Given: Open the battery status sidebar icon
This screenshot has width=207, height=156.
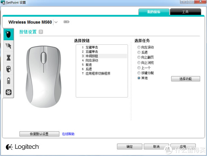Looking at the screenshot, I should point(9,81).
